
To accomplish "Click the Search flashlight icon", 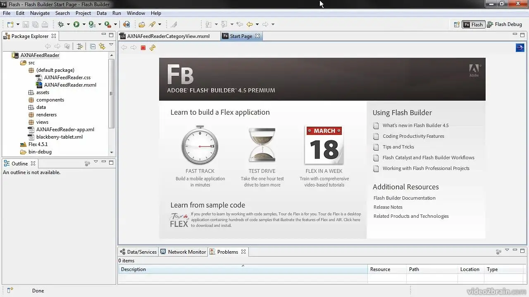I will coord(153,24).
